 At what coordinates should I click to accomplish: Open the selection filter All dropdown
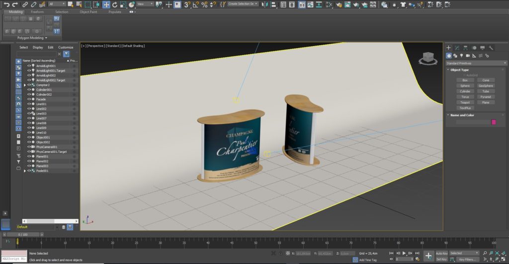pyautogui.click(x=57, y=4)
